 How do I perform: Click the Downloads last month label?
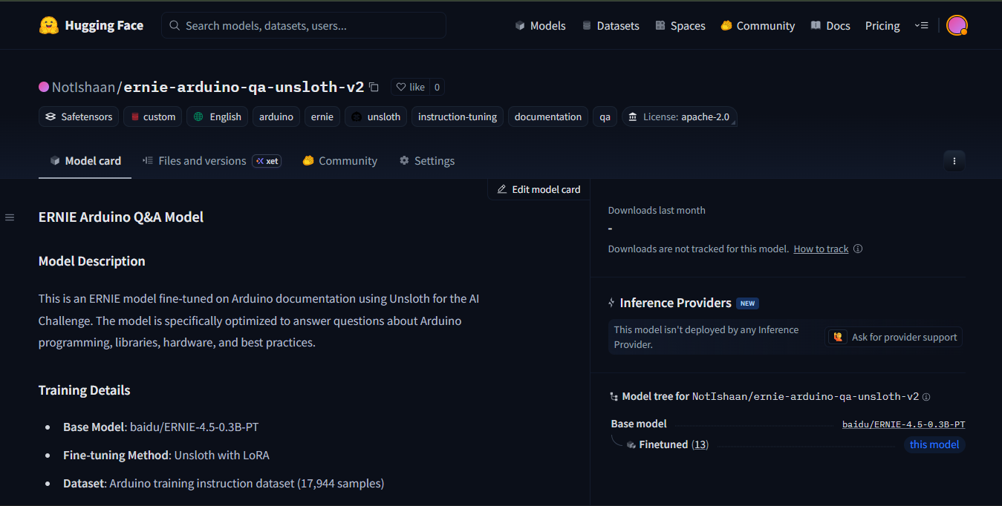pyautogui.click(x=657, y=210)
